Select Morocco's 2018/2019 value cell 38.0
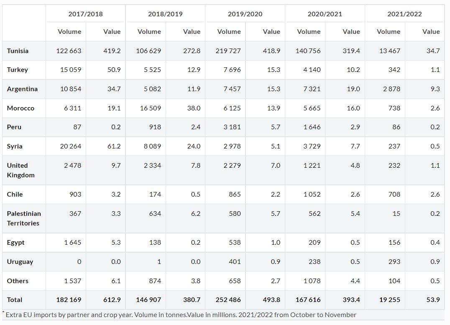 193,108
